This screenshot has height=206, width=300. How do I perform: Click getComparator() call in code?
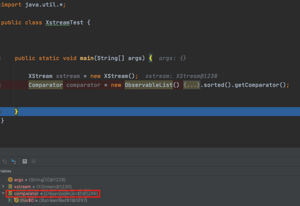(x=260, y=85)
